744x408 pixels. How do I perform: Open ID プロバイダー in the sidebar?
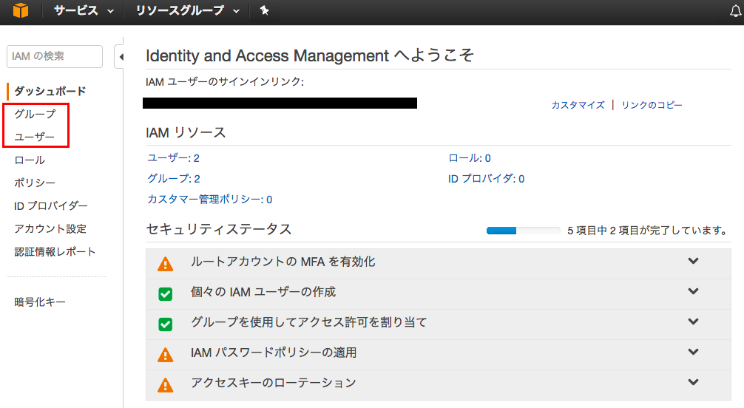(x=51, y=206)
